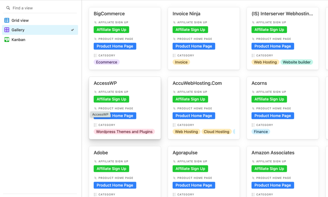Click the Finance category tag
Screen dimensions: 328x197
tap(261, 132)
